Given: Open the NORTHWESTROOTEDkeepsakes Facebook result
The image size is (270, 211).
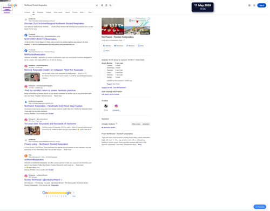Looking at the screenshot, I should (x=40, y=39).
